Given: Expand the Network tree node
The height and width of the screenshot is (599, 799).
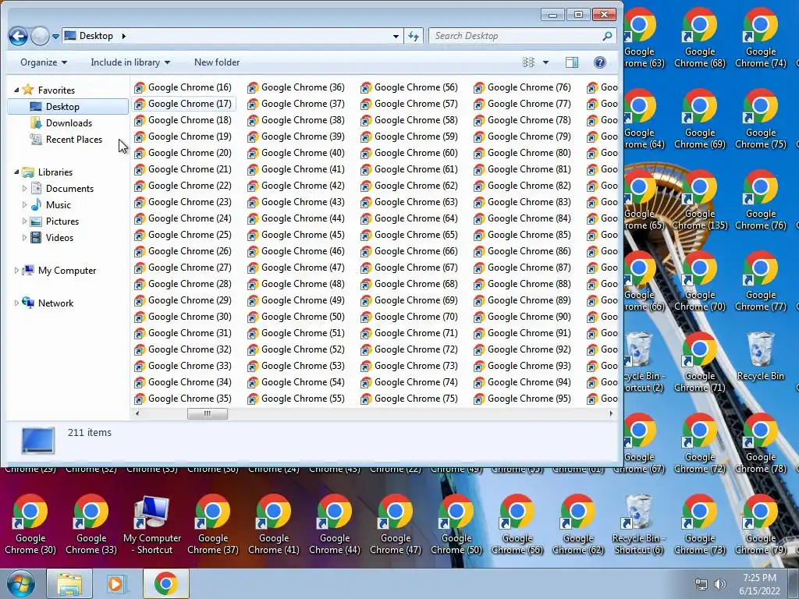Looking at the screenshot, I should tap(16, 303).
